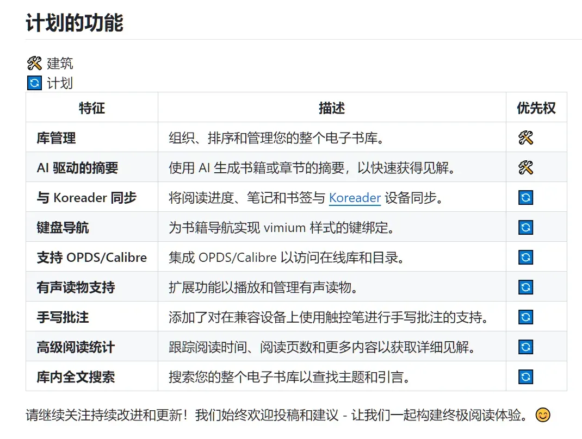This screenshot has height=439, width=582.
Task: Click description 集成 OPDS/Calibre 以访问在线库和目录
Action: point(287,258)
